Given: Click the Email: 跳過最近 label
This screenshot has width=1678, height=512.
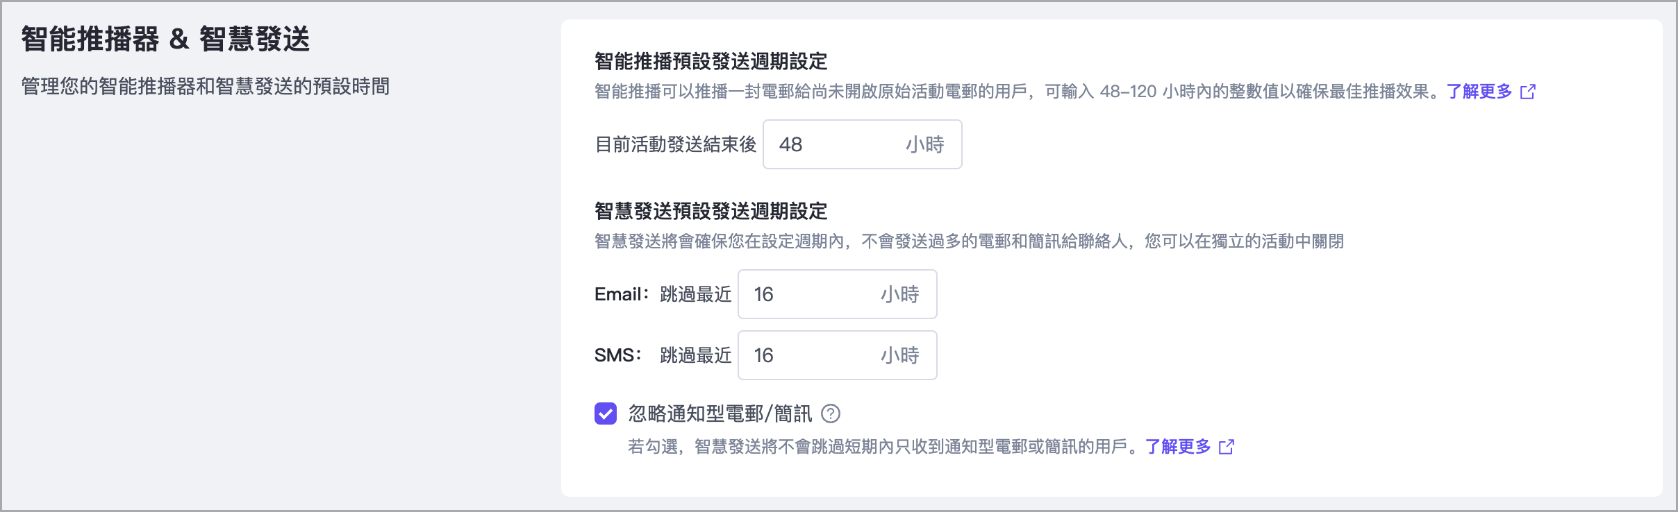Looking at the screenshot, I should (x=663, y=294).
